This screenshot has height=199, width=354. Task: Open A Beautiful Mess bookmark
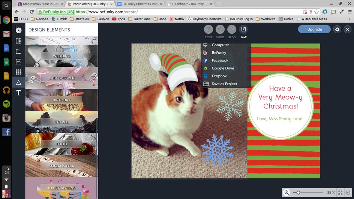pos(312,19)
